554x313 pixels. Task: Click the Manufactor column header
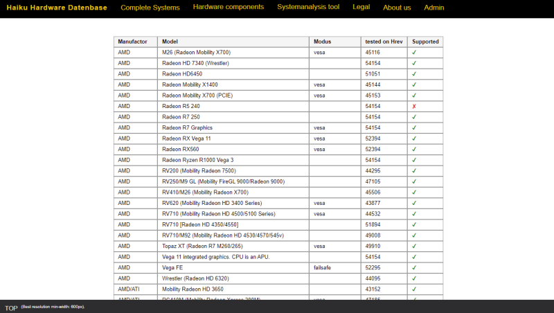click(136, 42)
